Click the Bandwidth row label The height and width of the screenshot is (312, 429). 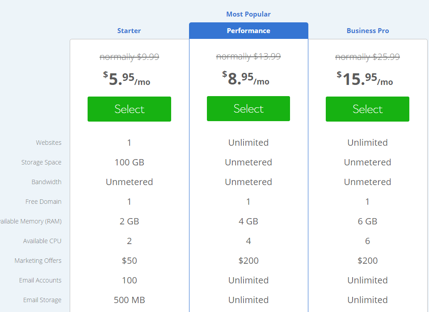pyautogui.click(x=46, y=182)
